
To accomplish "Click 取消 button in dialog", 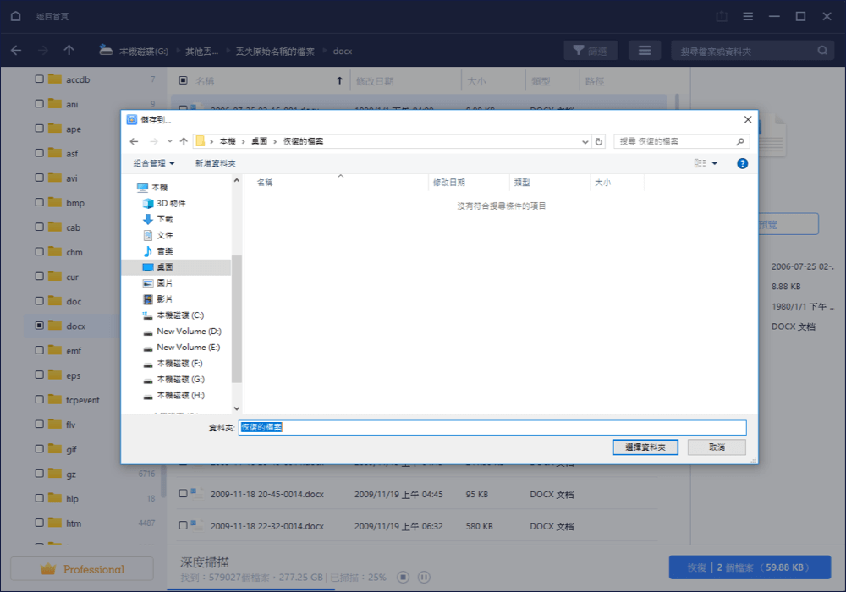I will click(x=717, y=447).
